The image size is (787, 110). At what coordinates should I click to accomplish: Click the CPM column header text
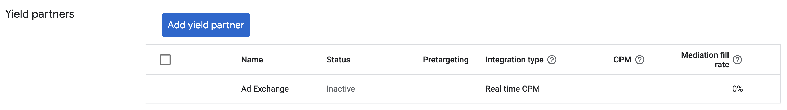tap(622, 60)
